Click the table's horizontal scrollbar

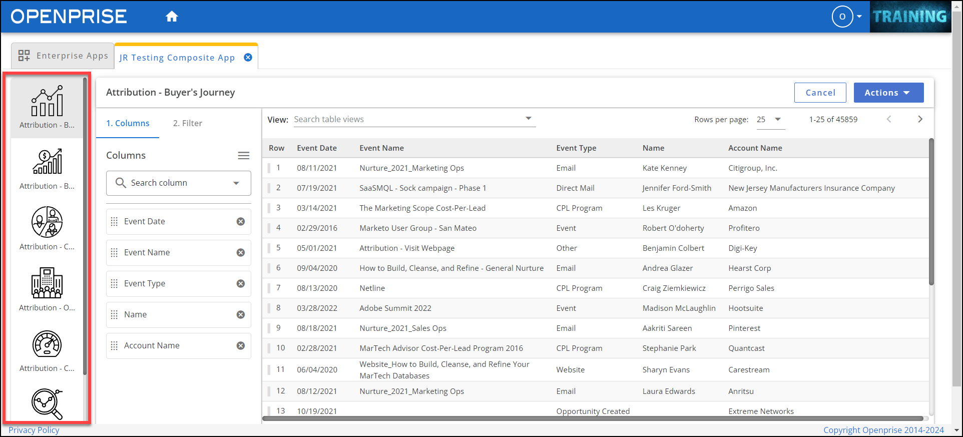coord(593,418)
